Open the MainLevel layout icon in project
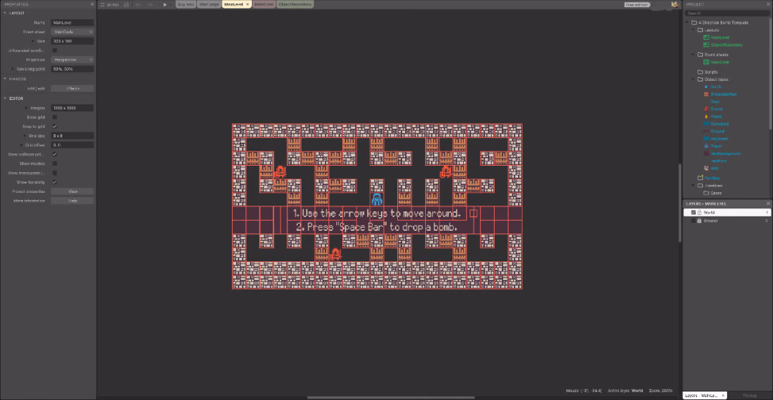This screenshot has height=400, width=773. [706, 37]
